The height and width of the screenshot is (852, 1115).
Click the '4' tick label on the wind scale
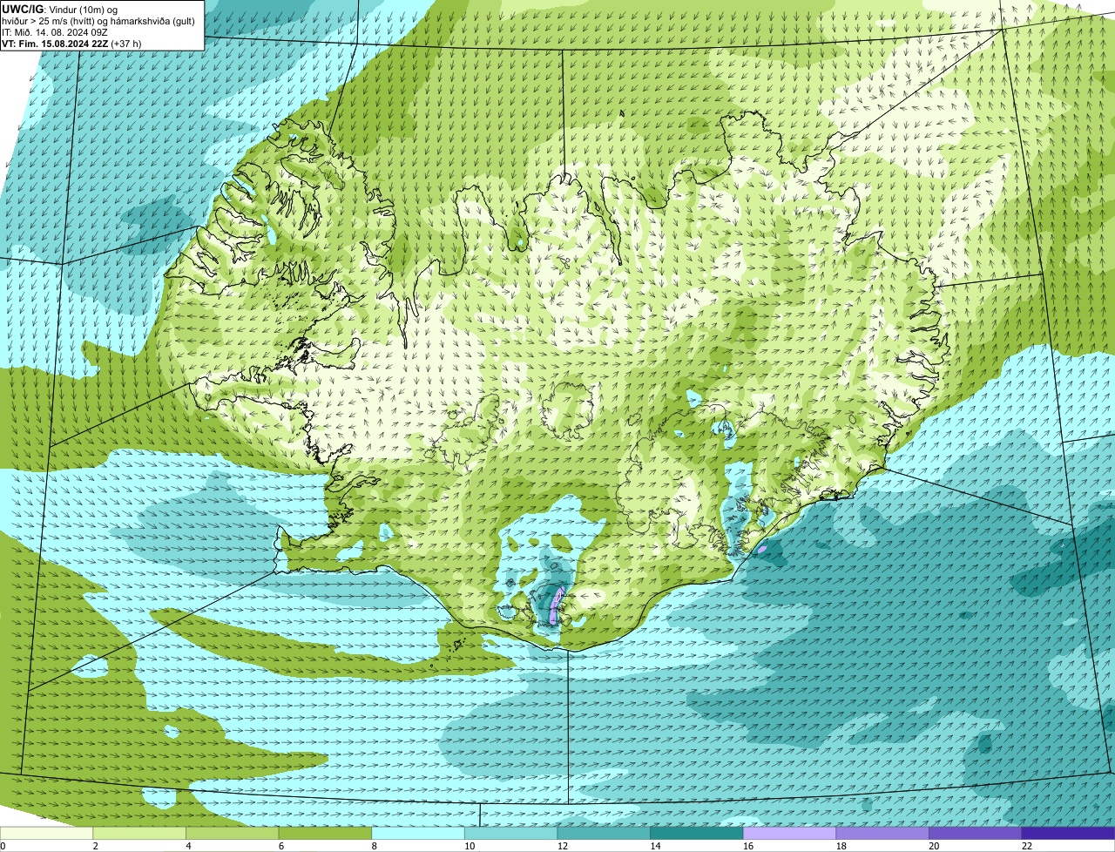coord(188,846)
